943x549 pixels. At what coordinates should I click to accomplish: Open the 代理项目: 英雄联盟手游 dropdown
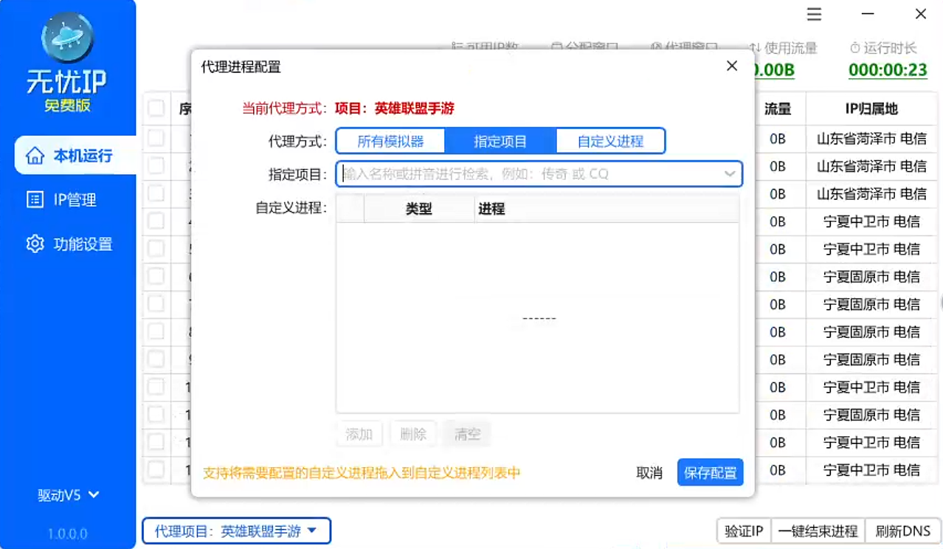pos(236,531)
